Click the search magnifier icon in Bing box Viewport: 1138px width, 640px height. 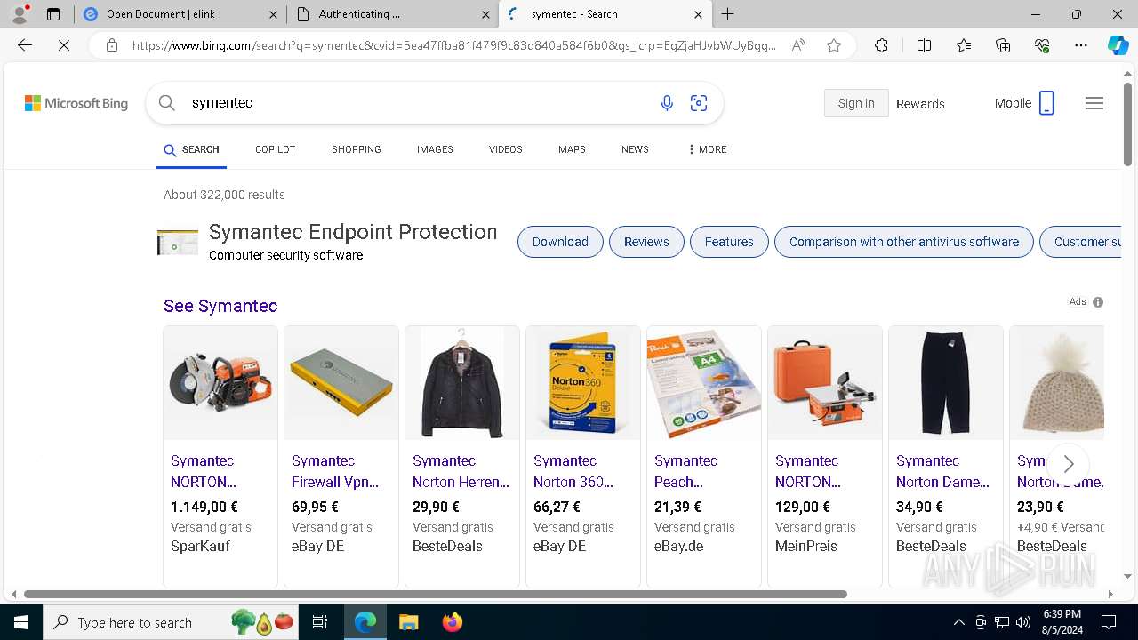coord(167,103)
